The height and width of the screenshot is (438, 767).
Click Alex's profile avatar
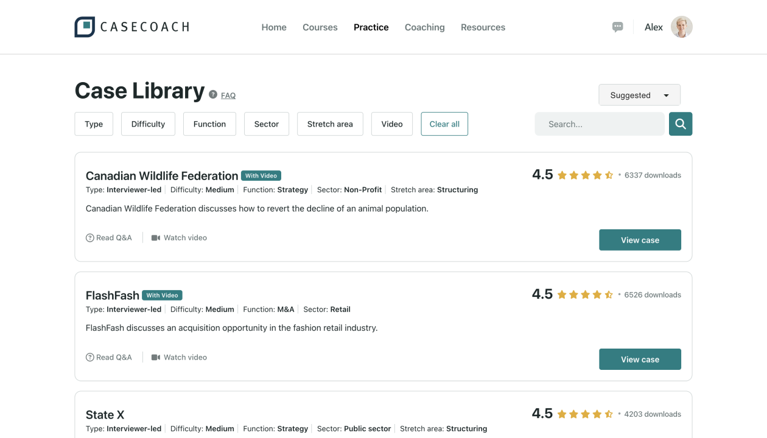pyautogui.click(x=681, y=27)
